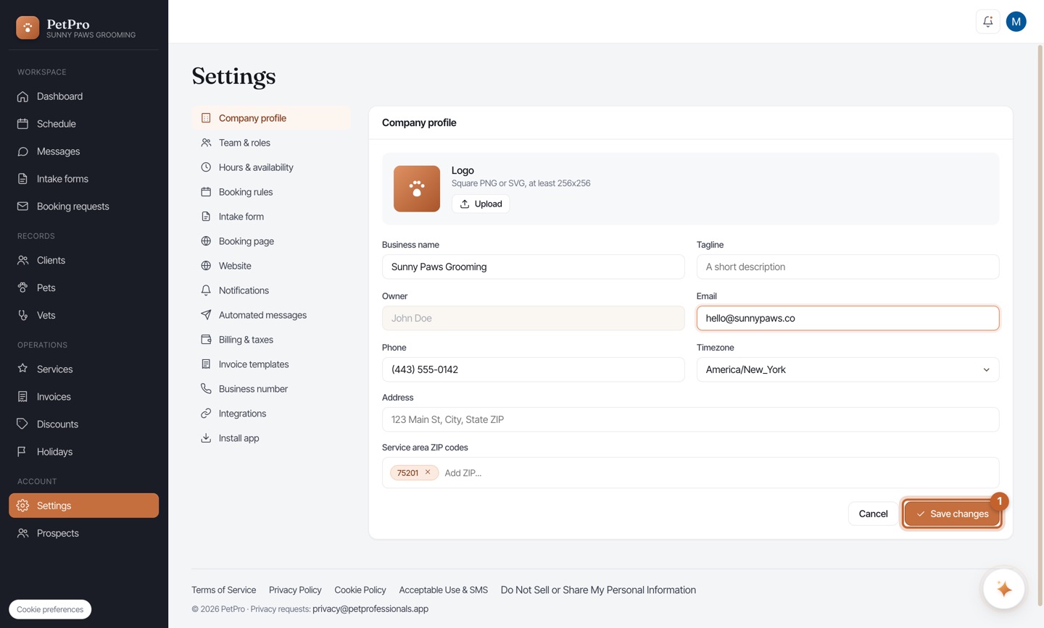
Task: Focus the Tagline input field
Action: coord(848,267)
